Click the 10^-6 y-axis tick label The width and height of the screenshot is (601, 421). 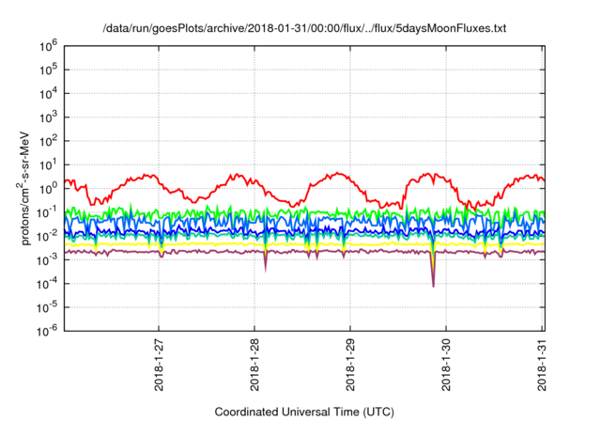point(47,331)
